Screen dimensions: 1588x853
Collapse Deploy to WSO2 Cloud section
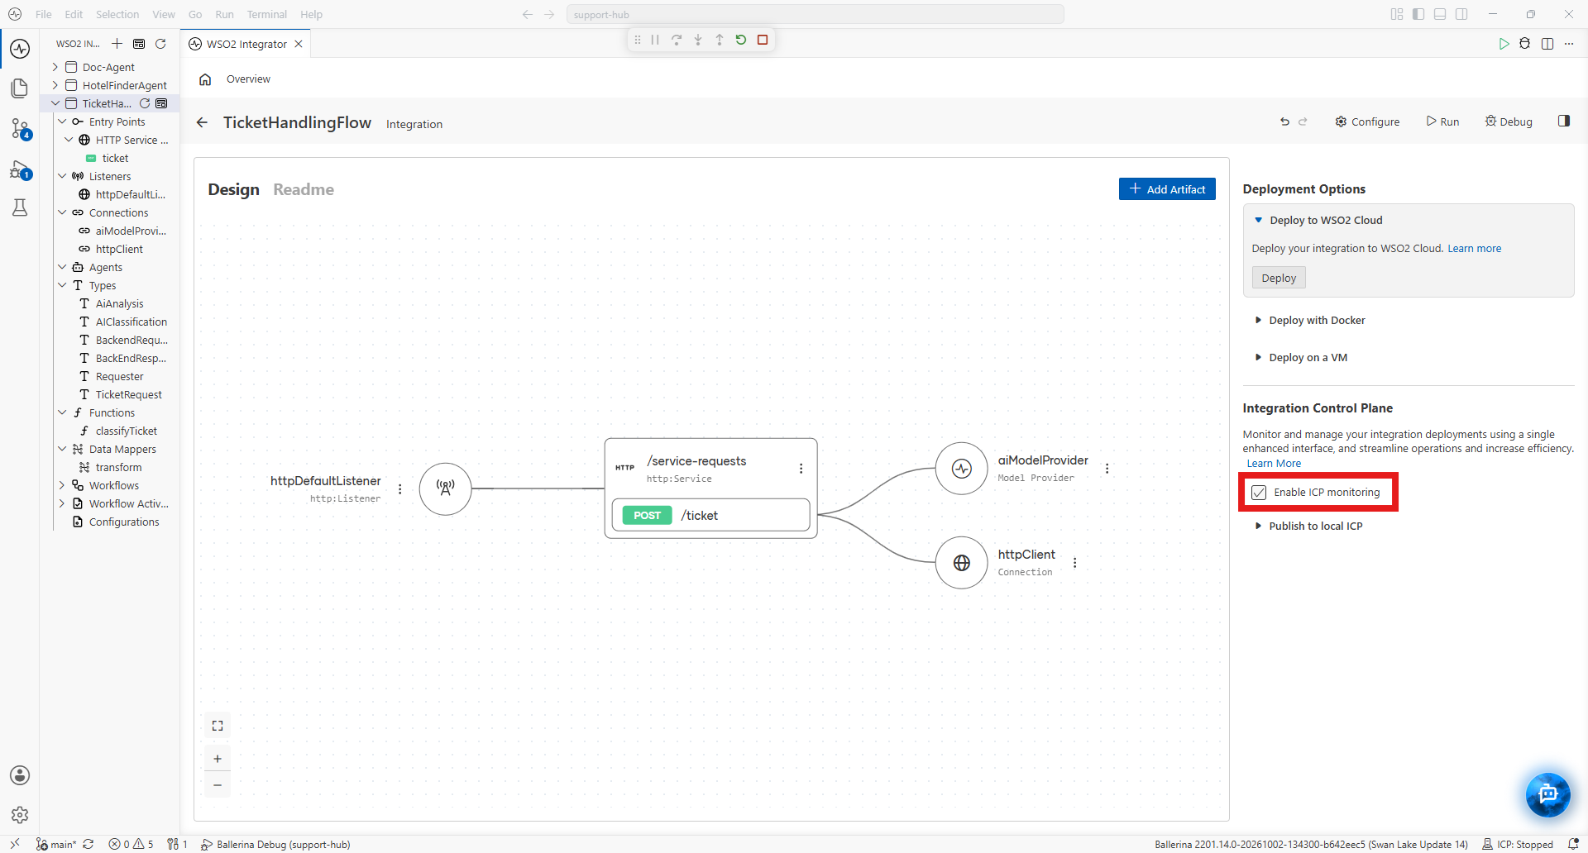tap(1318, 221)
